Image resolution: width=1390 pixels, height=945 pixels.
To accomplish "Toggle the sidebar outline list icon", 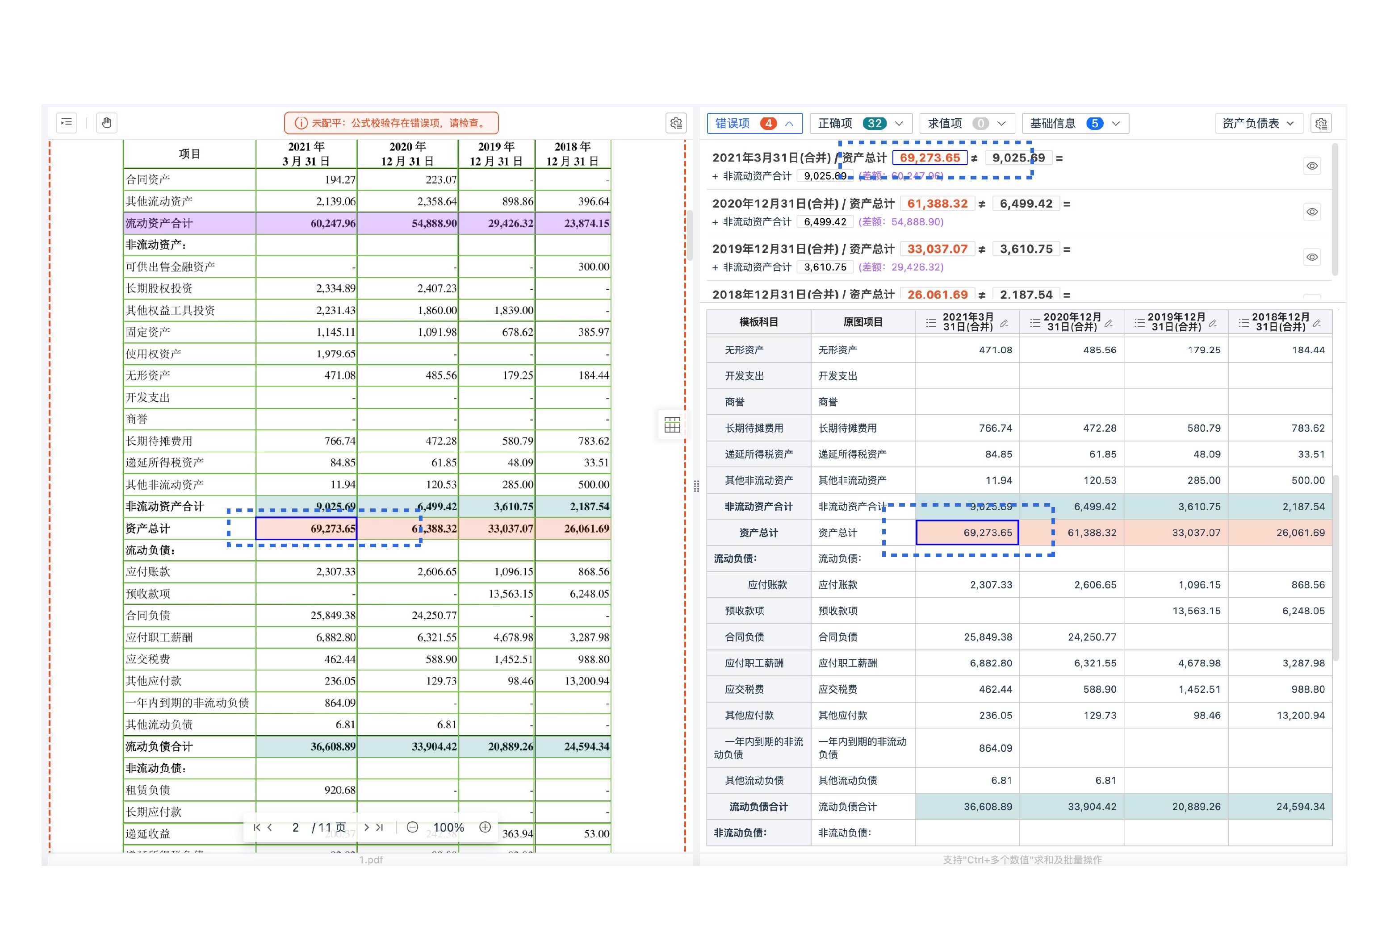I will [x=67, y=123].
